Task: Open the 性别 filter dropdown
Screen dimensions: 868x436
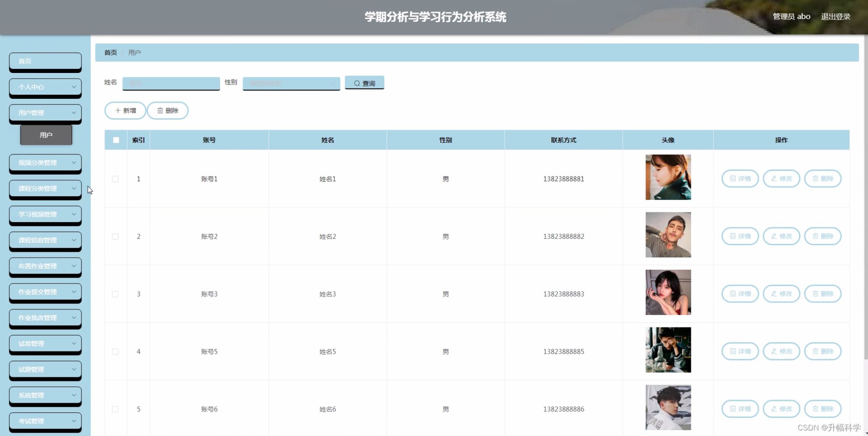Action: click(x=291, y=83)
